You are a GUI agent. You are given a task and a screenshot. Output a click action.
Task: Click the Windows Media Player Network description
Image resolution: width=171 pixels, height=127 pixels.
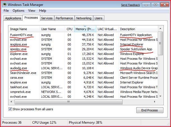pos(139,92)
